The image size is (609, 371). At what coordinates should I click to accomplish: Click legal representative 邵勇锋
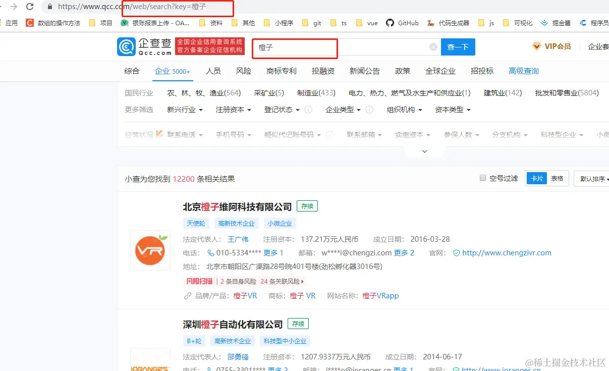pyautogui.click(x=238, y=357)
